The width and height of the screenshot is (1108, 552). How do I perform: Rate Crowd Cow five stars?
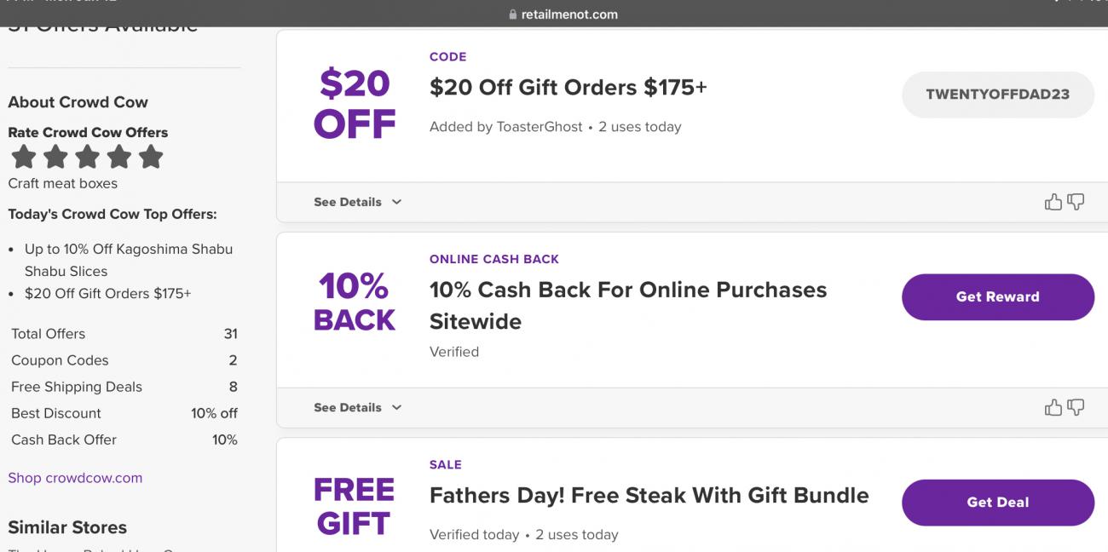(150, 157)
